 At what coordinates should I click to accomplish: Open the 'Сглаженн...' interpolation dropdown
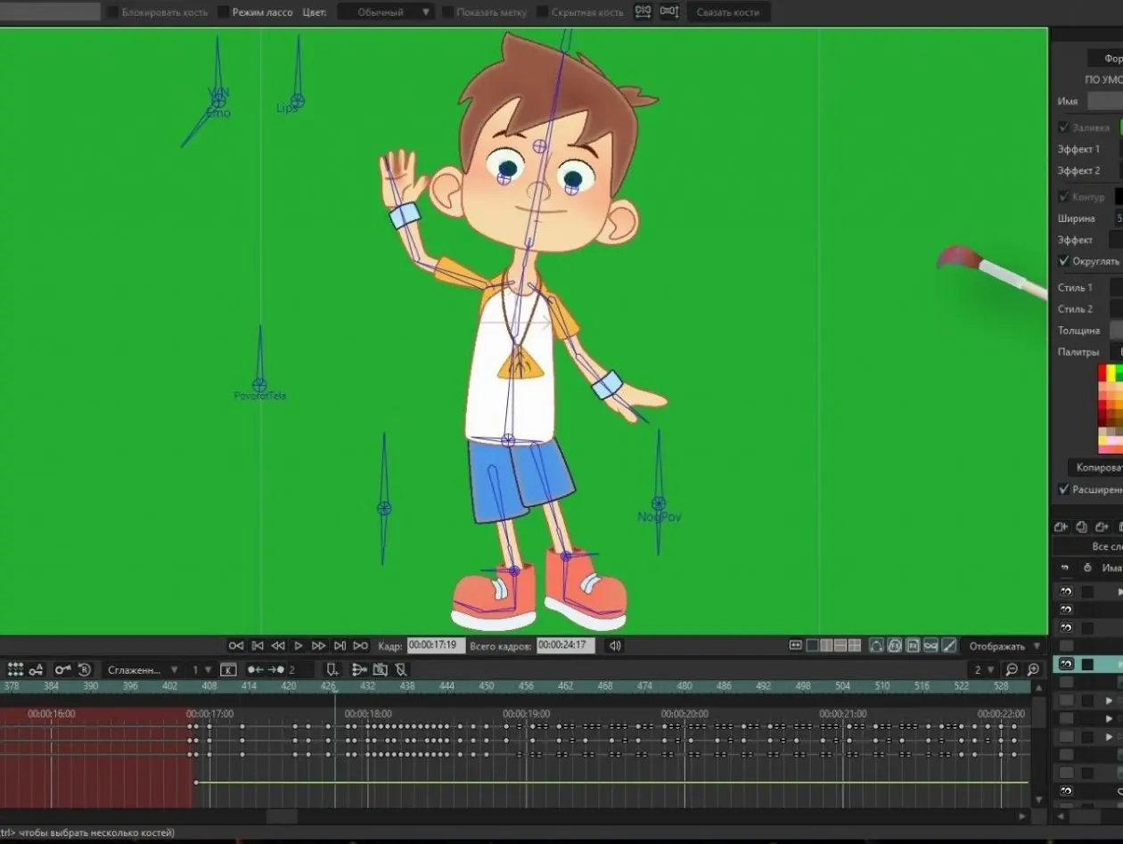tap(143, 669)
